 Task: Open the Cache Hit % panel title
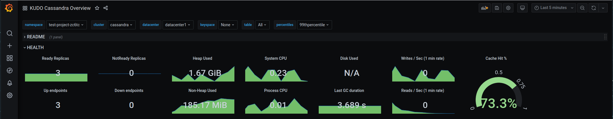pyautogui.click(x=496, y=58)
